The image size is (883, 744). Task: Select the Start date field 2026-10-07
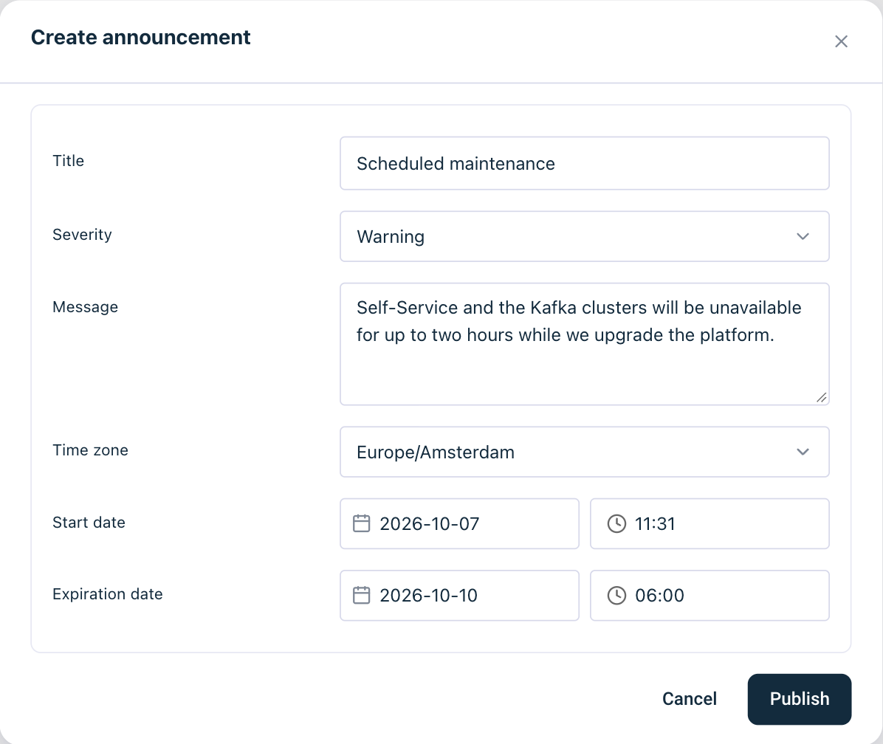point(459,523)
